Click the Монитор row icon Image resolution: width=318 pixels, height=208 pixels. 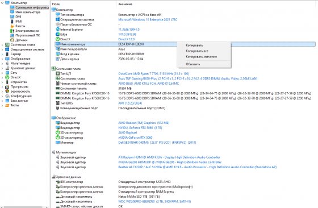tap(57, 143)
